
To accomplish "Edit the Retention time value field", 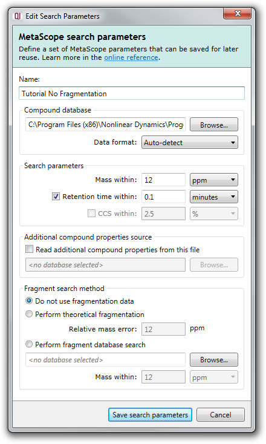I will pos(163,197).
